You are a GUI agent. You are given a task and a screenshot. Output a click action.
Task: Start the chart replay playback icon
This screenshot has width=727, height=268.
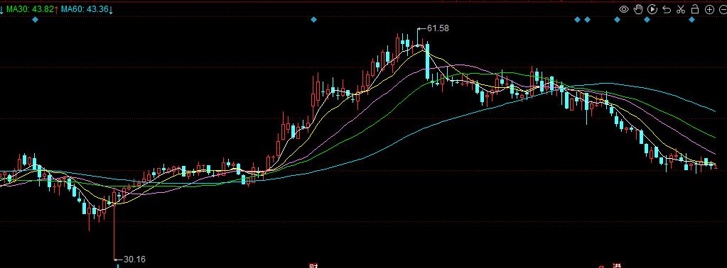[x=652, y=9]
